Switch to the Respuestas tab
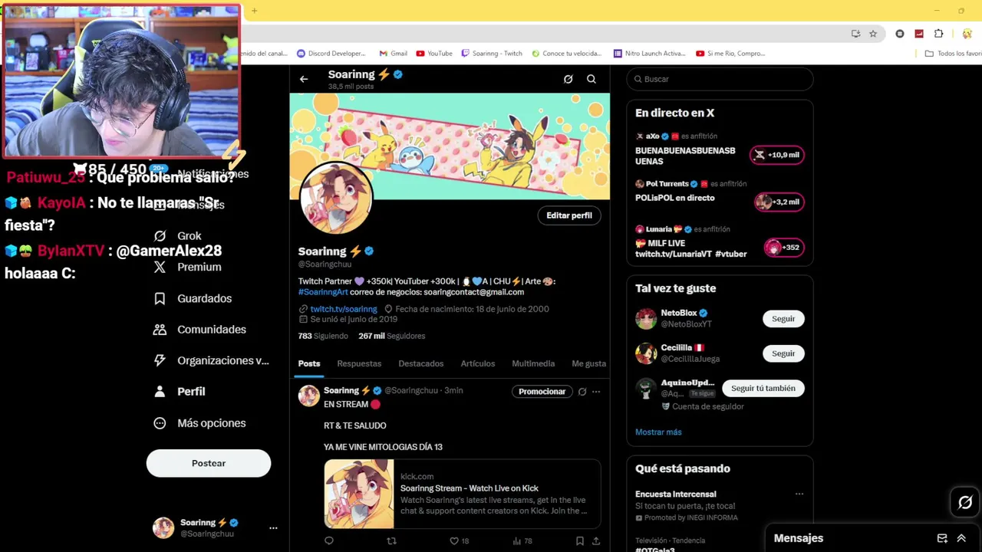Viewport: 982px width, 552px height. pos(359,363)
